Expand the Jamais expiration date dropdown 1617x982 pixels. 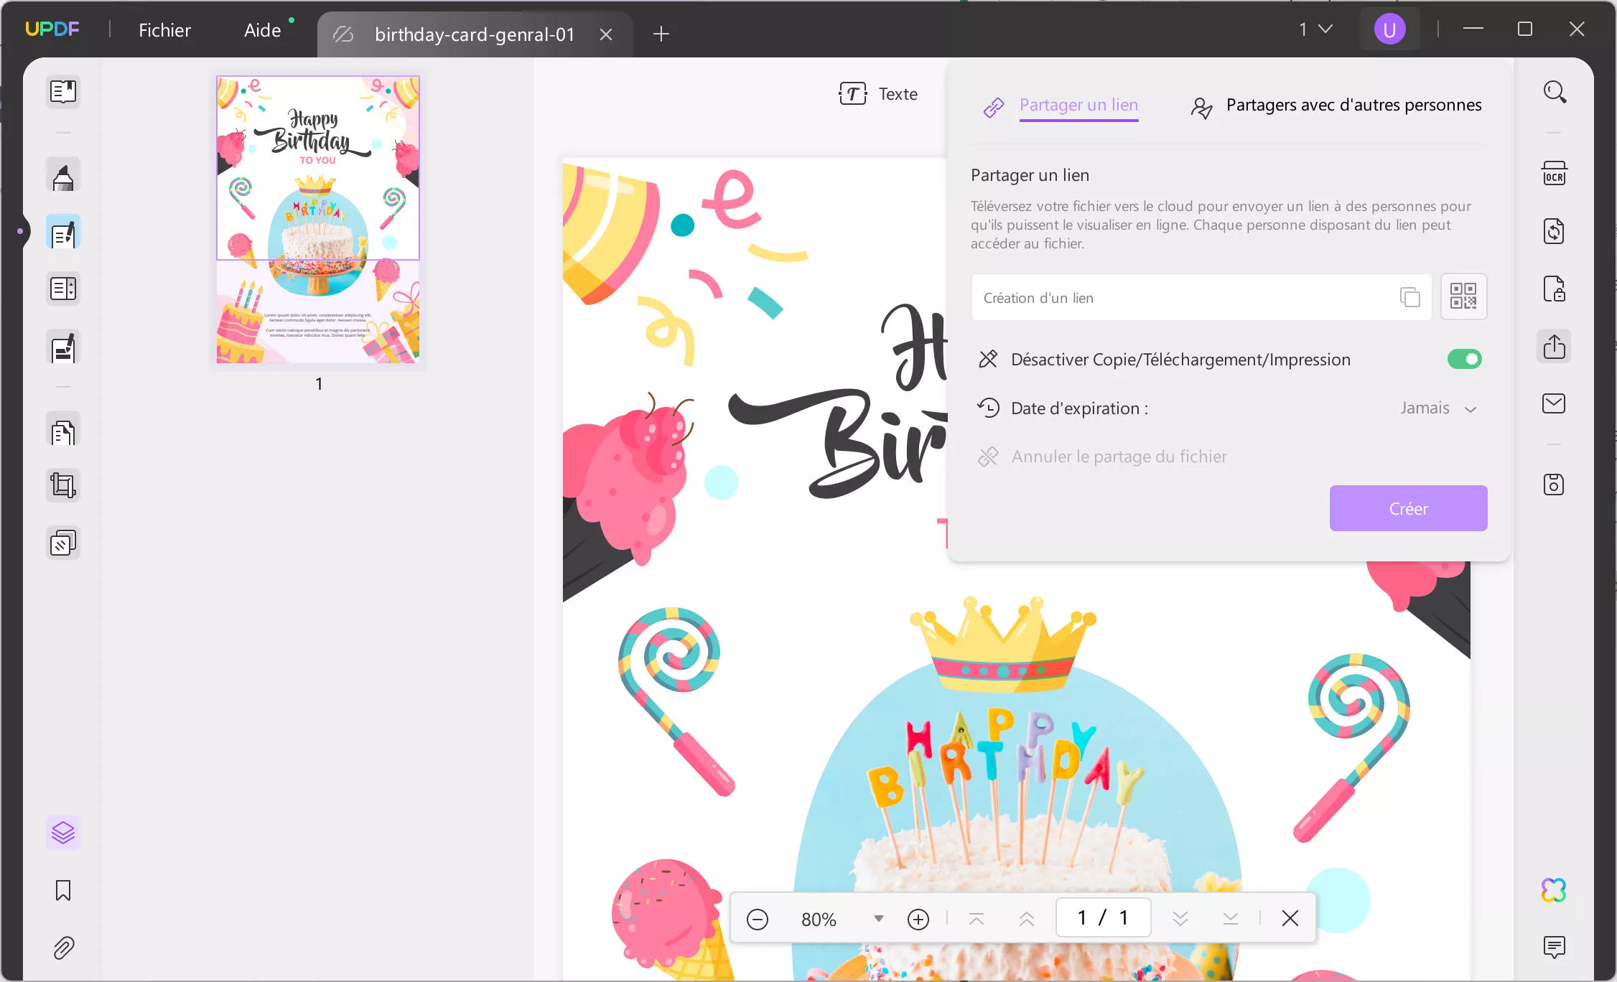point(1438,408)
